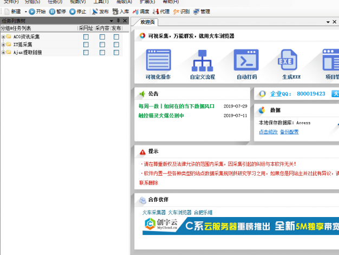Click the 公告 speaker icon
Screen dimensions: 339x255
point(142,94)
